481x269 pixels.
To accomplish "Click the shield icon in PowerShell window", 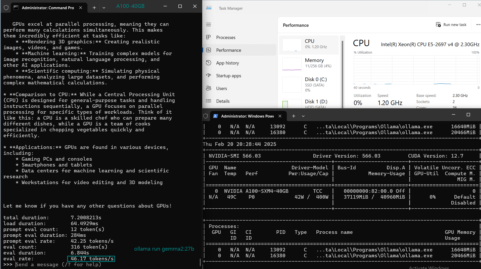I will tap(205, 116).
